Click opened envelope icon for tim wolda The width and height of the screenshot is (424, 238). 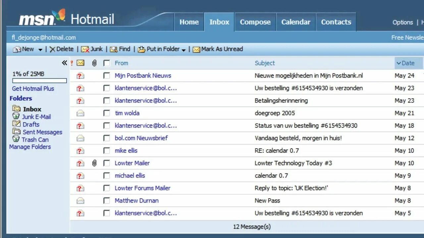click(x=80, y=113)
